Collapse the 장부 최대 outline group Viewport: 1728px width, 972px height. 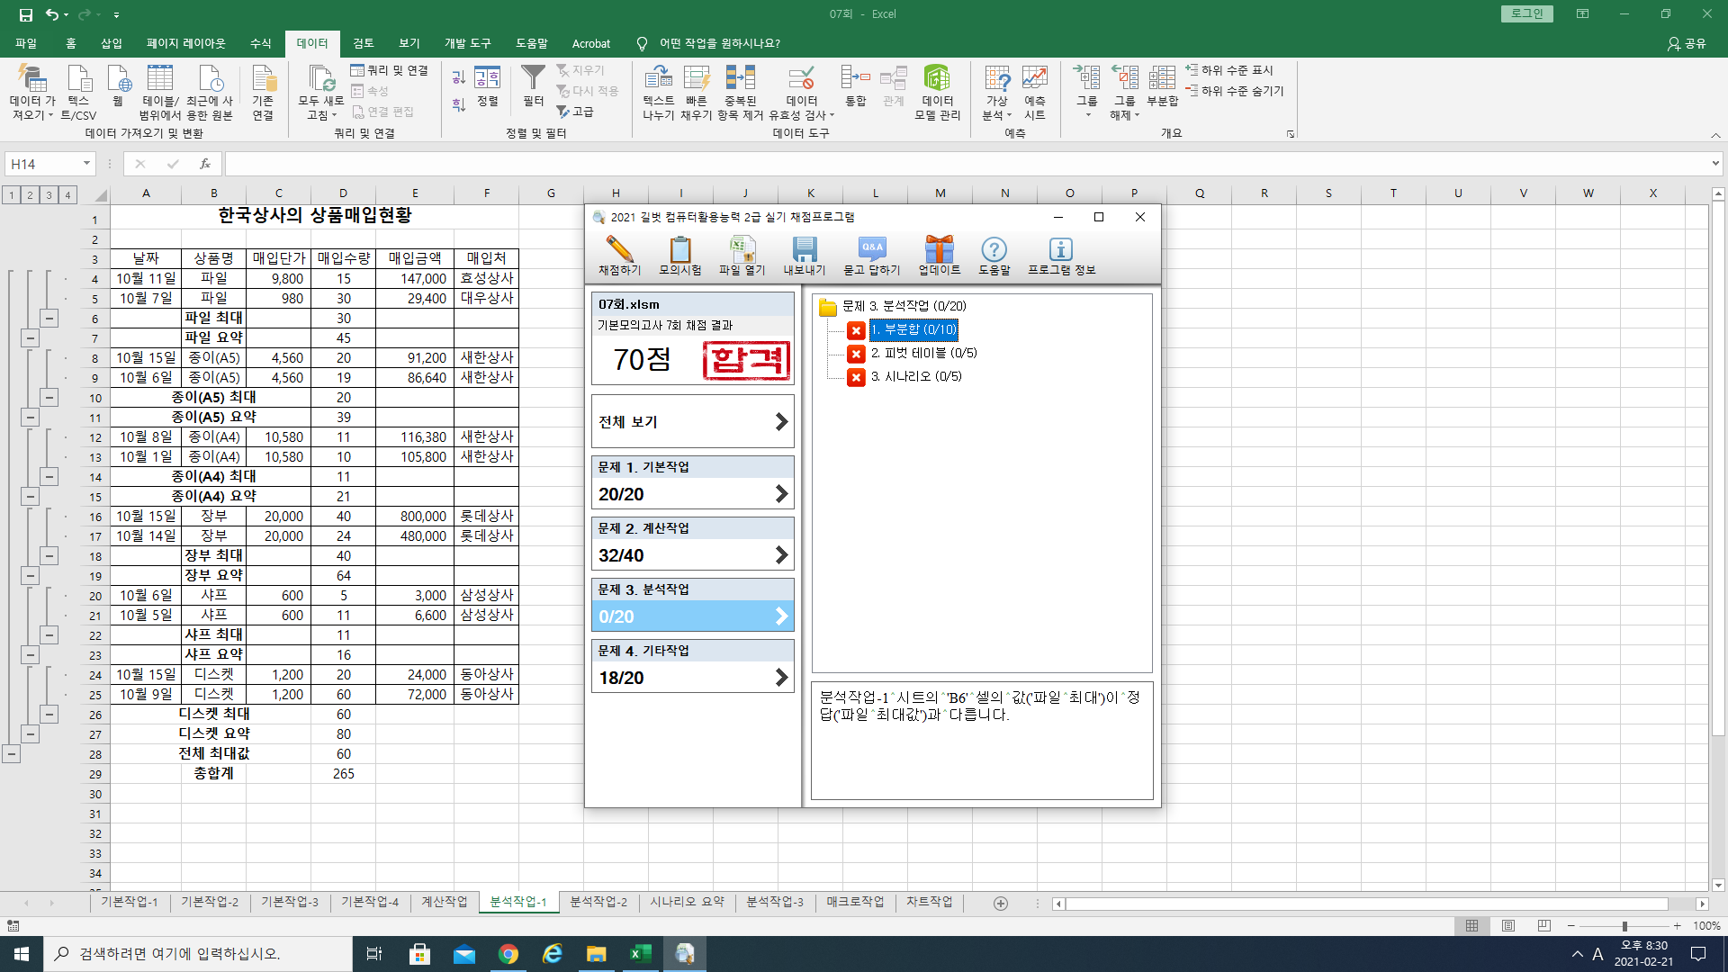pos(49,556)
